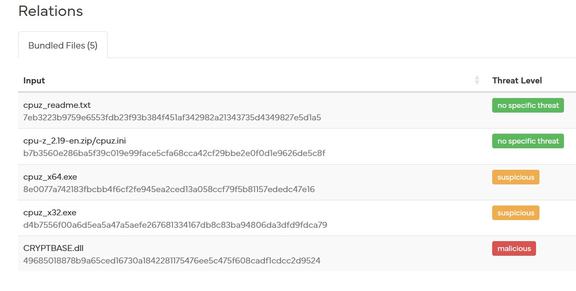Sort by the Input column header
This screenshot has width=576, height=291.
coord(34,80)
